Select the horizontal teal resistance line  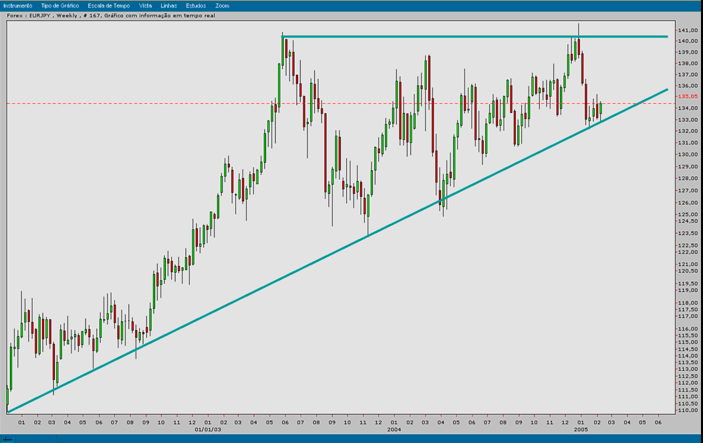coord(468,37)
